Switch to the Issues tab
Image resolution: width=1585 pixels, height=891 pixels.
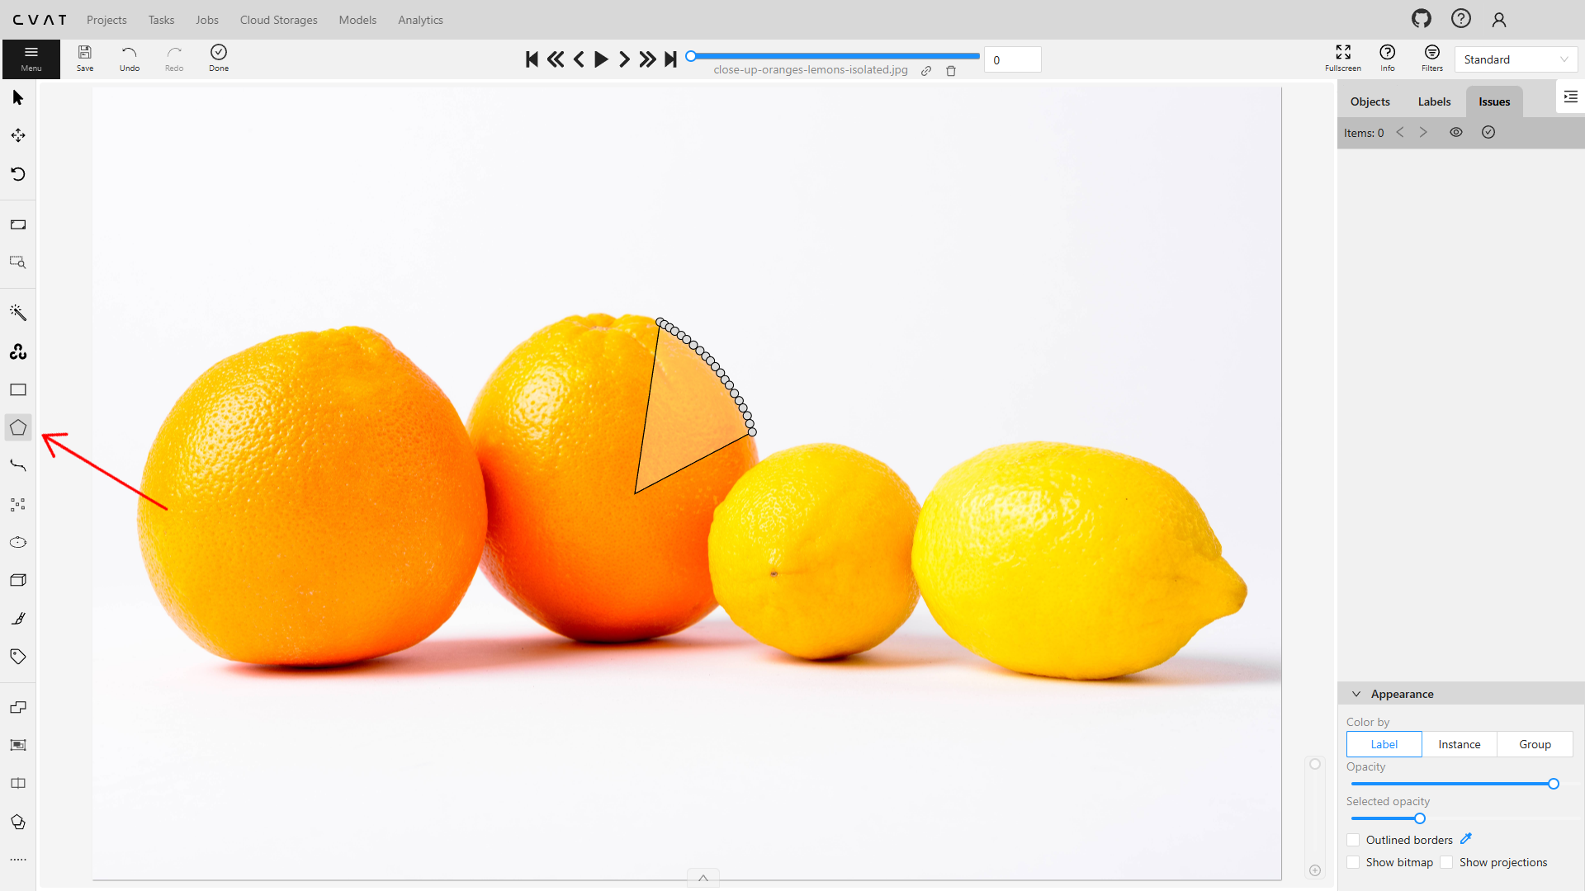[x=1494, y=101]
